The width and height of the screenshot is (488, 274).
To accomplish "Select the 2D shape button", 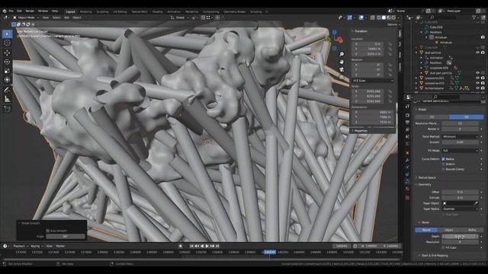I will (432, 116).
